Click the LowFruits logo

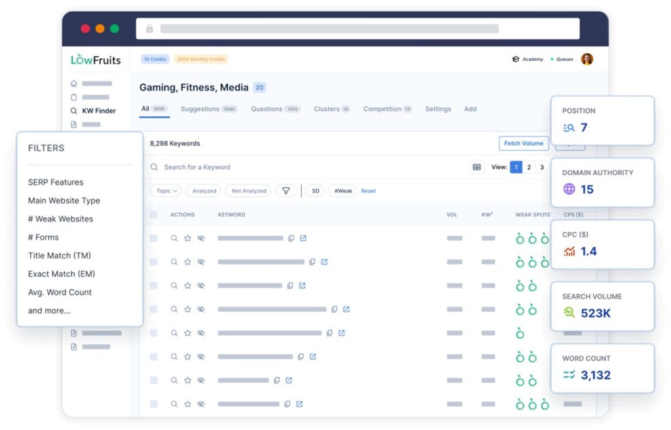[x=96, y=60]
